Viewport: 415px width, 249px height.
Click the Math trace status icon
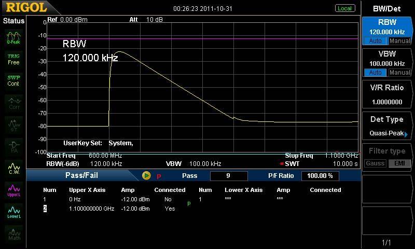(x=13, y=233)
